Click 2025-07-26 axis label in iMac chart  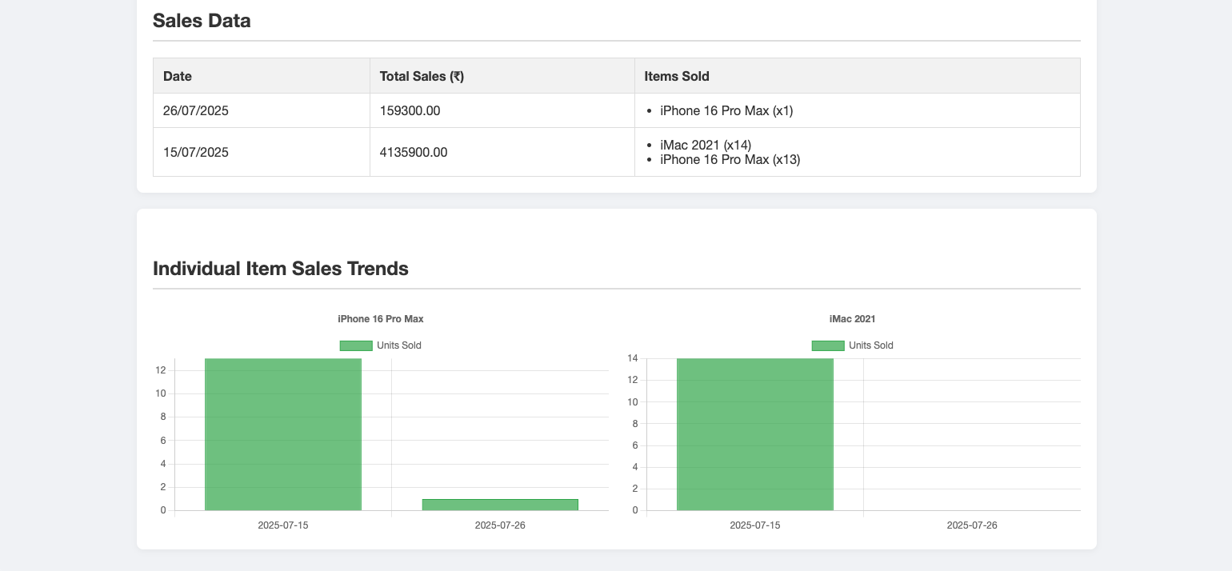coord(972,525)
